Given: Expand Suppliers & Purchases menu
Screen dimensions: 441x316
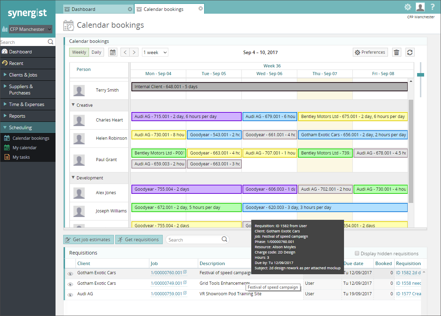Looking at the screenshot, I should (28, 90).
